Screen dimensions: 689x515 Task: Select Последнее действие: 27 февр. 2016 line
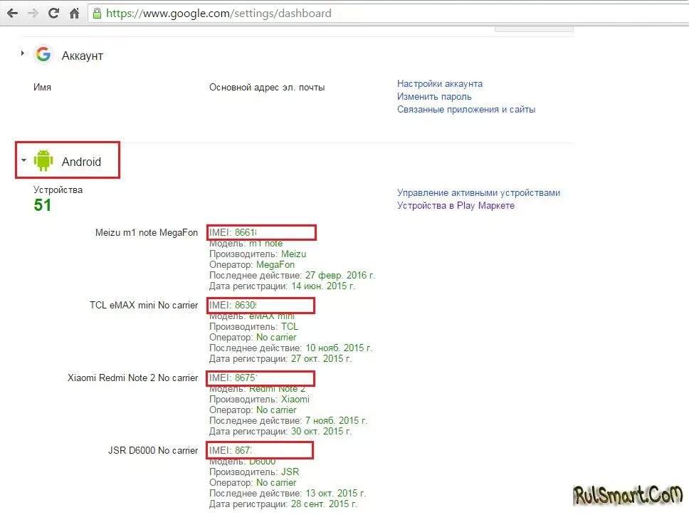[292, 276]
